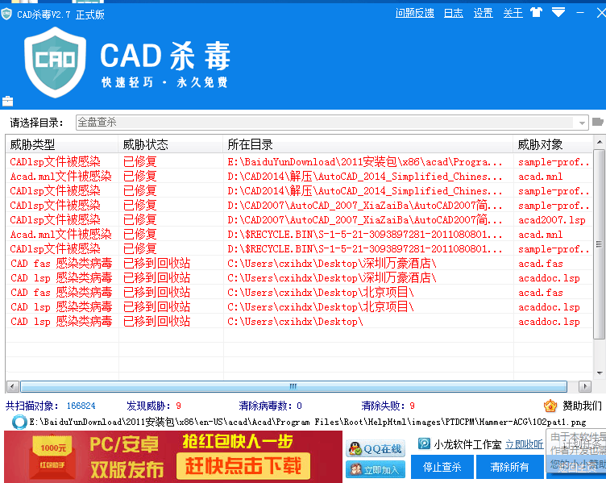
Task: Select the first Acad.mnl文件被感染 entry
Action: [x=299, y=177]
